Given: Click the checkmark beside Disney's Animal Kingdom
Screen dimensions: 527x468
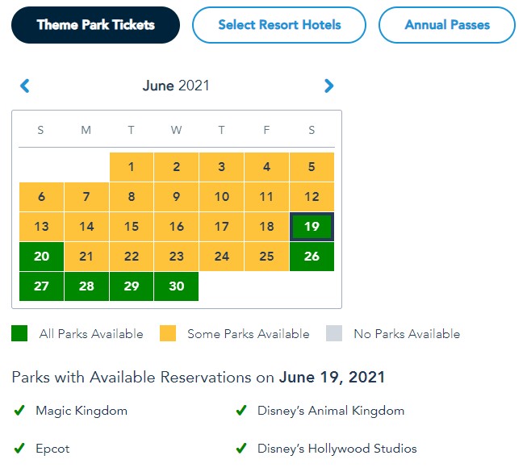Looking at the screenshot, I should coord(240,411).
